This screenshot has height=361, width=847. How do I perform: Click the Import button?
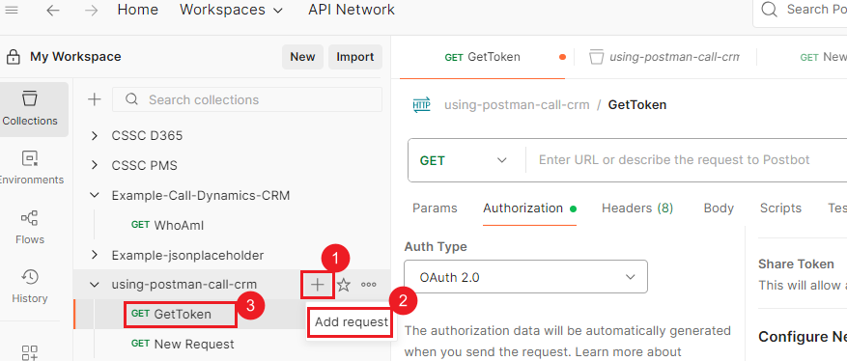(354, 57)
